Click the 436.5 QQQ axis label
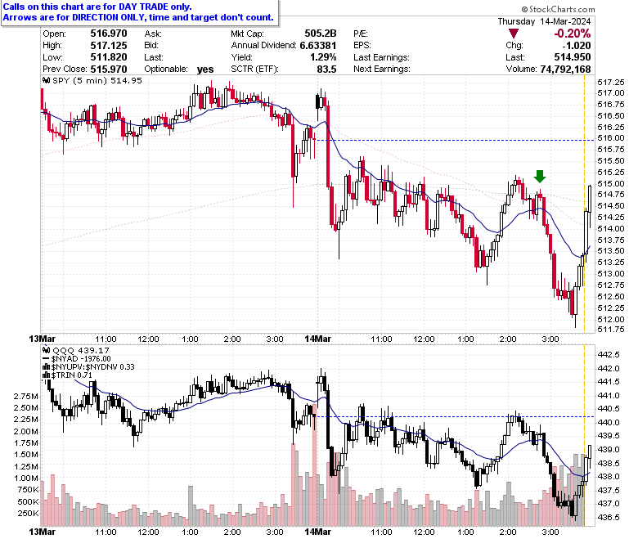Screen dimensions: 638x539 coord(609,518)
